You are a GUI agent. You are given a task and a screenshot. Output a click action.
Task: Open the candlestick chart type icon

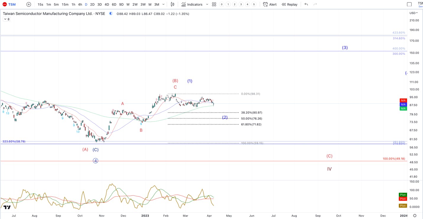[172, 4]
